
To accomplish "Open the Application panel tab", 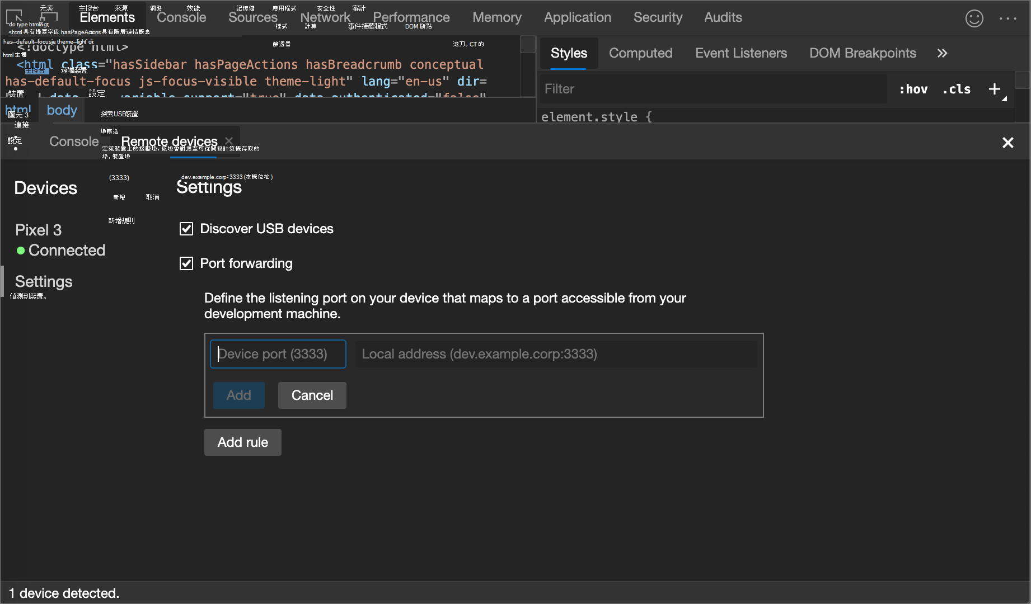I will [578, 17].
